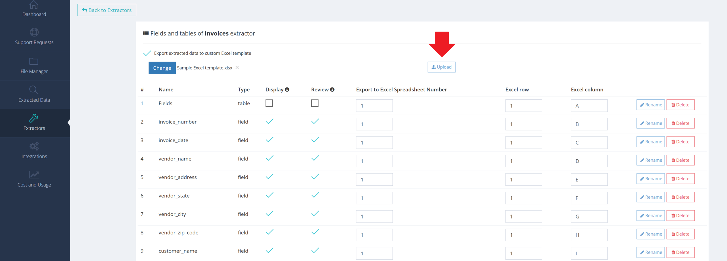The height and width of the screenshot is (261, 727).
Task: Click the Review info icon
Action: click(332, 89)
